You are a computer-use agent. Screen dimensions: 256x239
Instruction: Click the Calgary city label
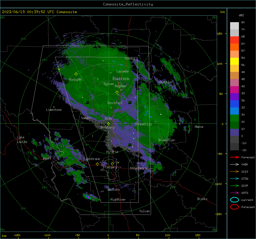(x=111, y=167)
